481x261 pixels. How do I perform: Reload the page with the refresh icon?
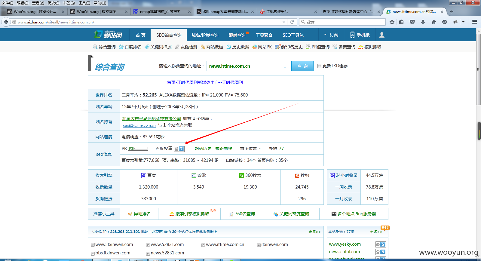click(x=292, y=22)
